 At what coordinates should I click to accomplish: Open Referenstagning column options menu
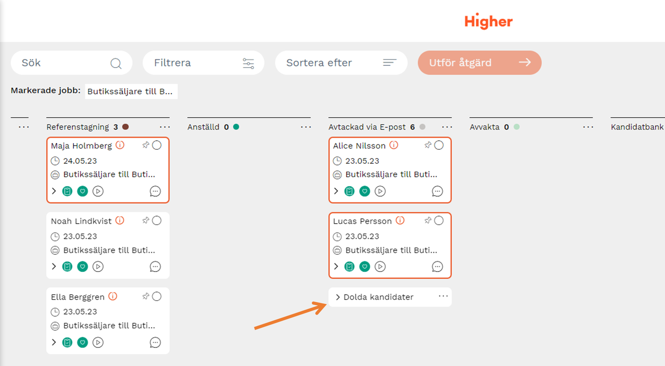pyautogui.click(x=165, y=127)
